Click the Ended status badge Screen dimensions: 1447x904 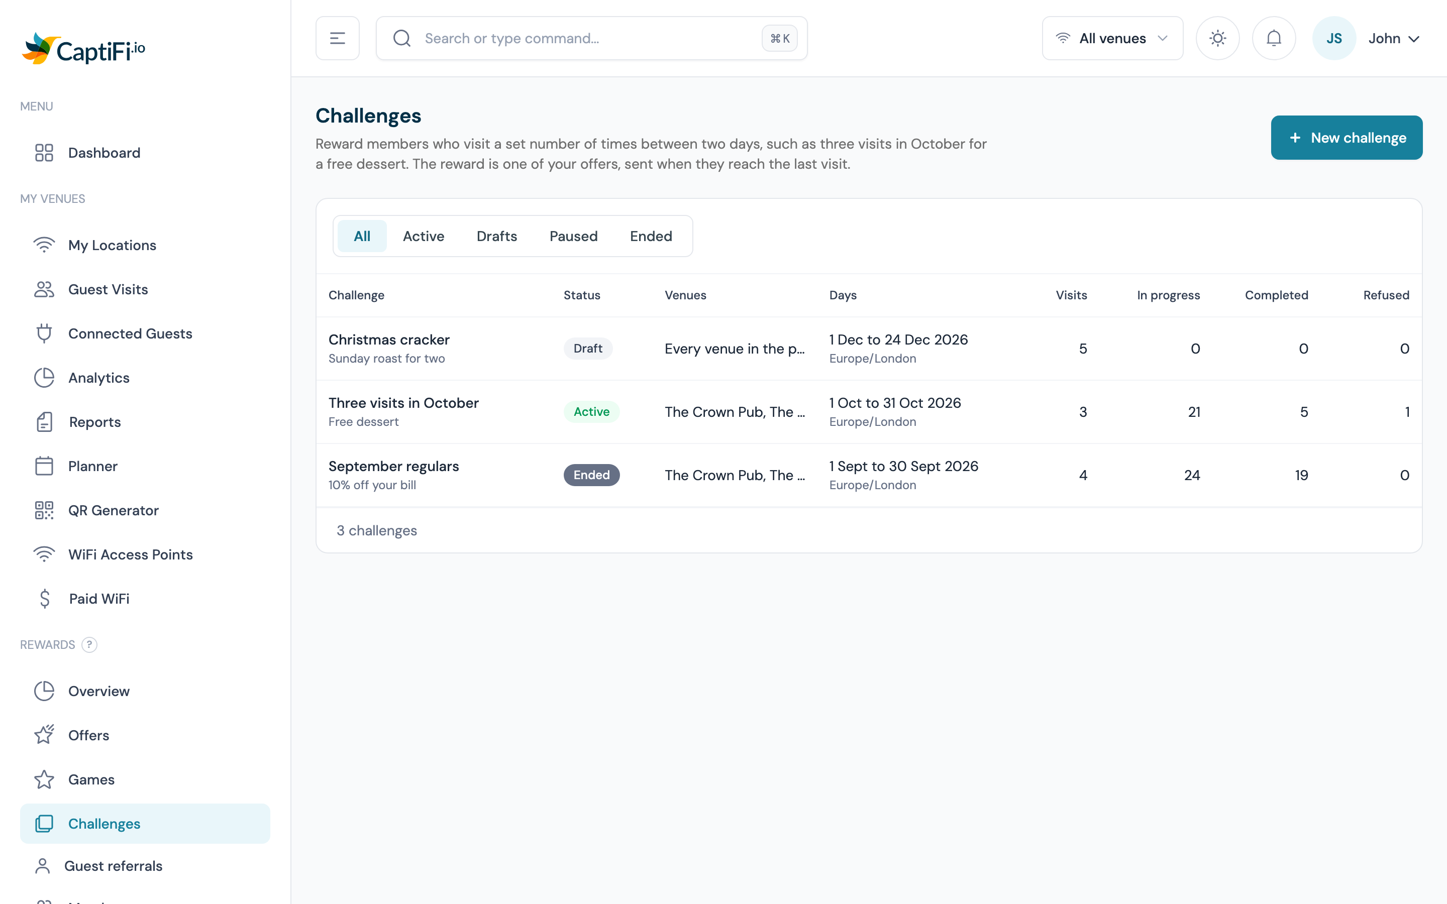click(591, 475)
